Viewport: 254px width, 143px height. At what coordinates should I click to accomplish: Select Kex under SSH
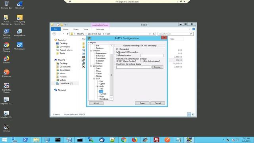point(101,81)
